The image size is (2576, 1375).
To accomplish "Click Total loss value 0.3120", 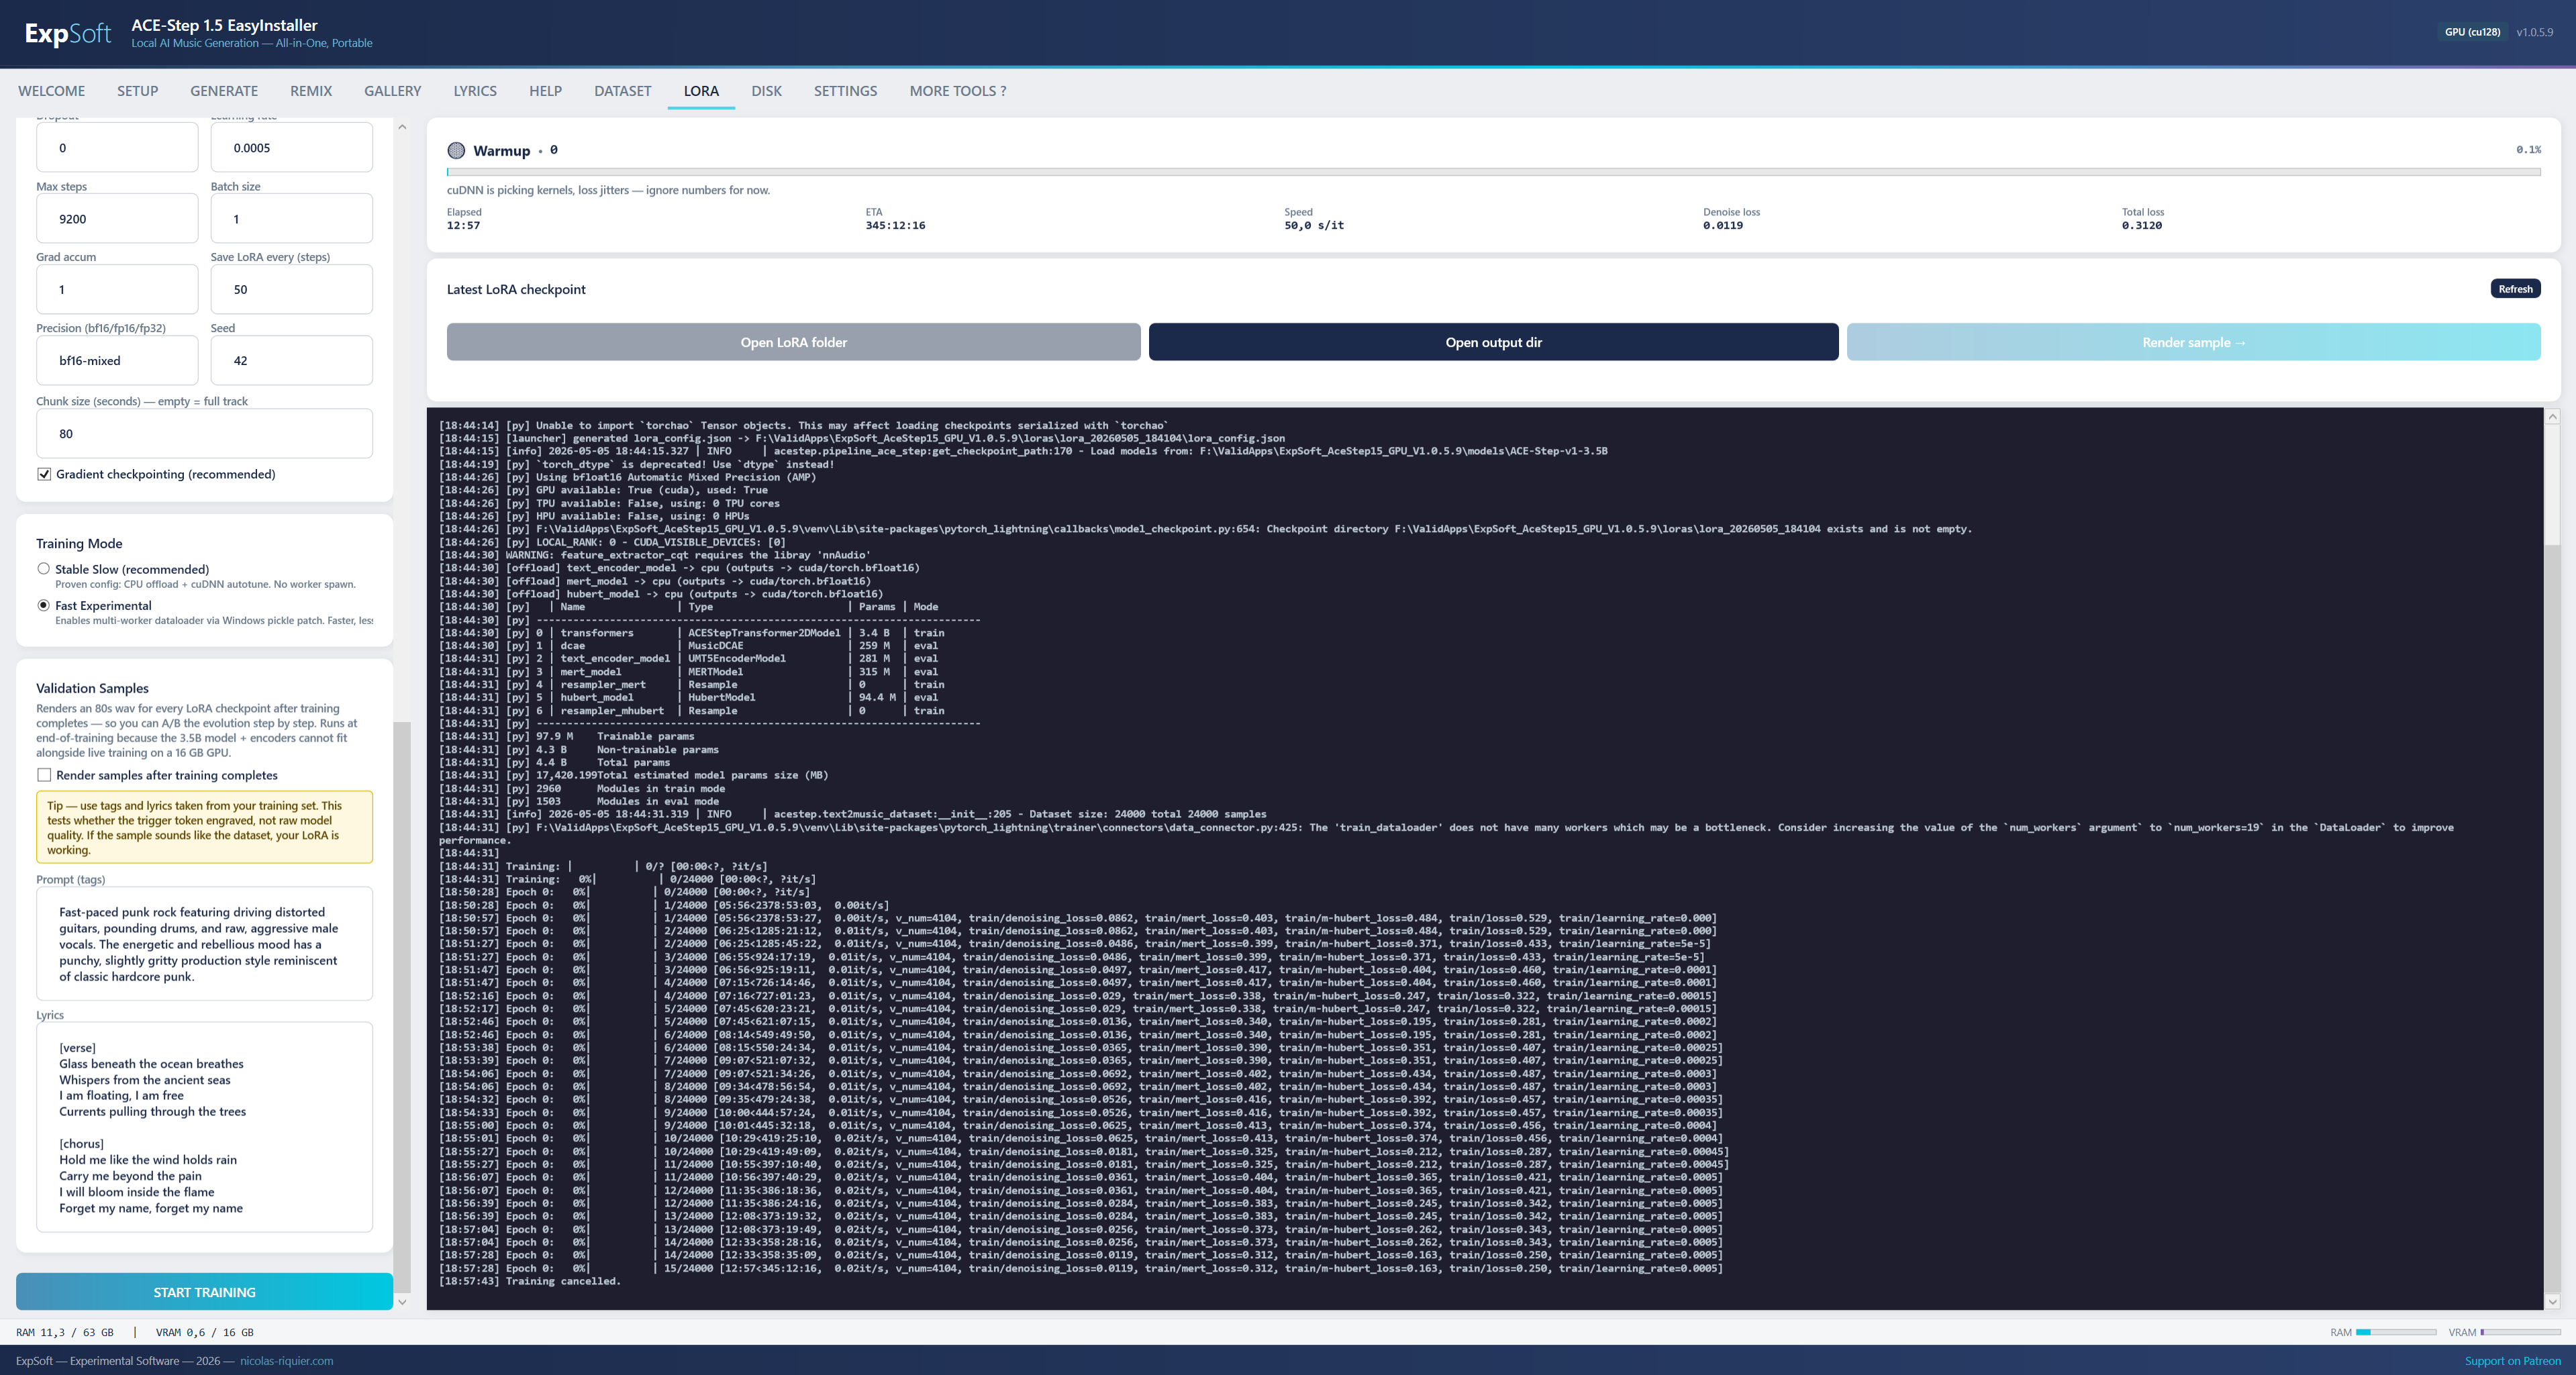I will point(2142,226).
